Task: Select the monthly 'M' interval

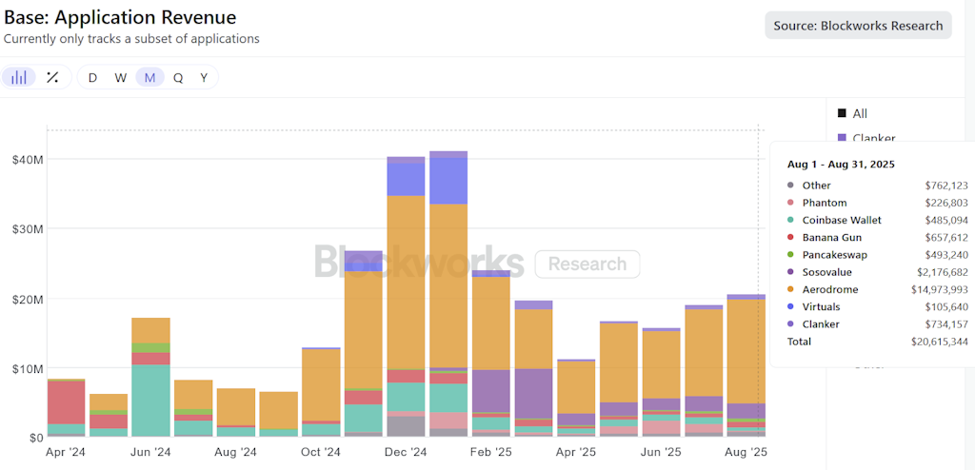Action: [x=149, y=78]
